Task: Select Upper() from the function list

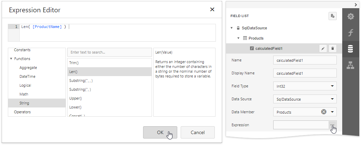Action: click(x=75, y=98)
